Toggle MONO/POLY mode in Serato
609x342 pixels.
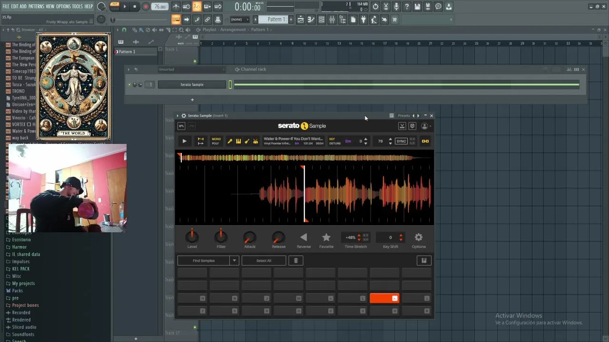tap(216, 141)
